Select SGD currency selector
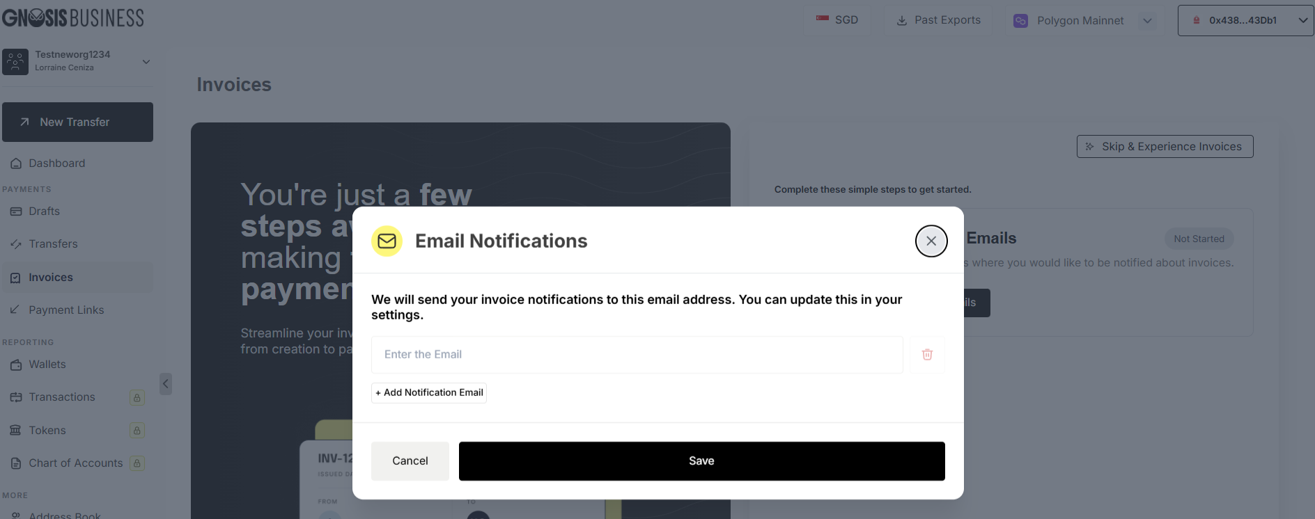1315x519 pixels. [837, 20]
